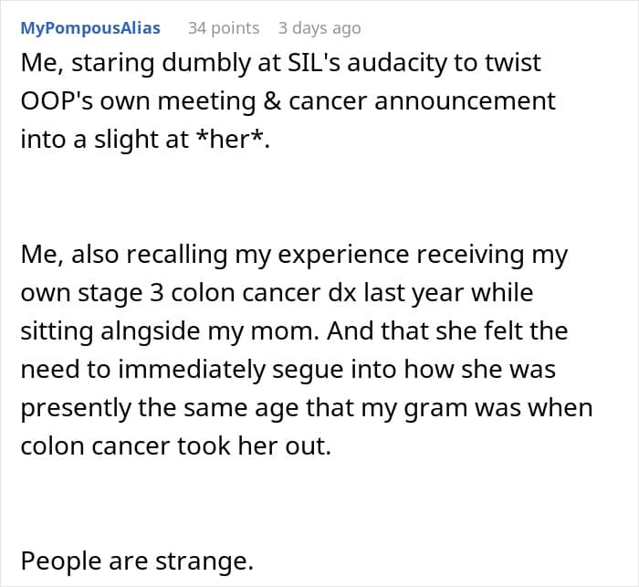Click the first paragraph starting Me, staring
Viewport: 639px width, 587px height.
click(x=288, y=101)
